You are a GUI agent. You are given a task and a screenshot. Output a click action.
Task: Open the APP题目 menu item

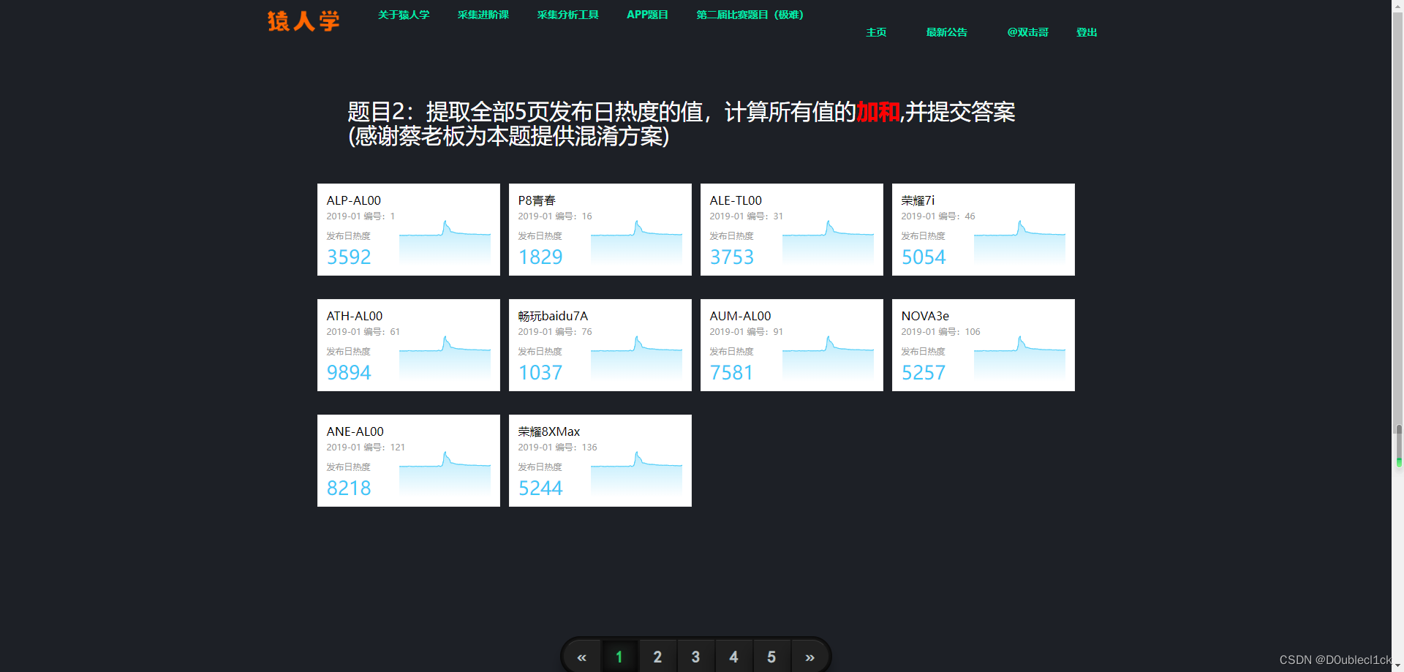click(x=647, y=15)
